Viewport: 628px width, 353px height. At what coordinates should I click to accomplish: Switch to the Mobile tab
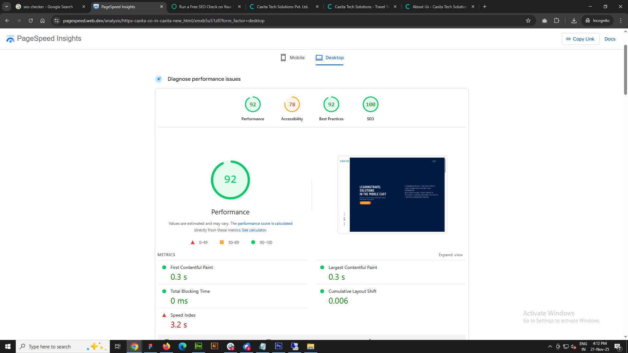point(292,58)
